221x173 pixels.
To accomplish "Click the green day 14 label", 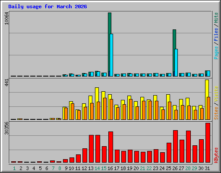I will [97, 168].
